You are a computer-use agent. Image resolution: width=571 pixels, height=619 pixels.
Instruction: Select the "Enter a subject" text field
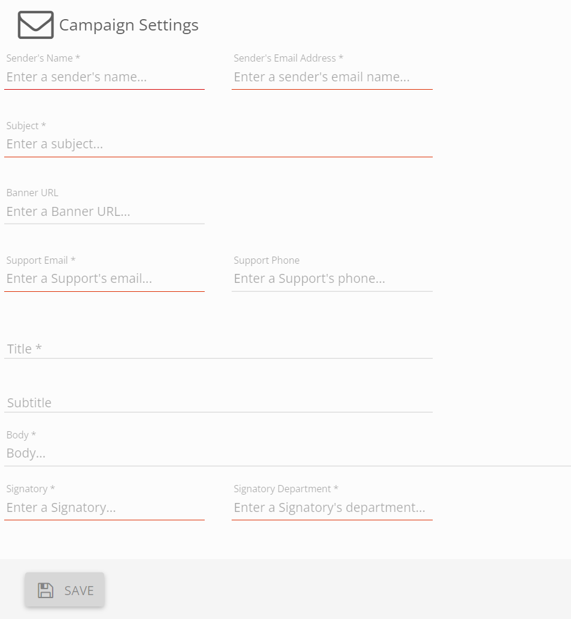pyautogui.click(x=218, y=144)
